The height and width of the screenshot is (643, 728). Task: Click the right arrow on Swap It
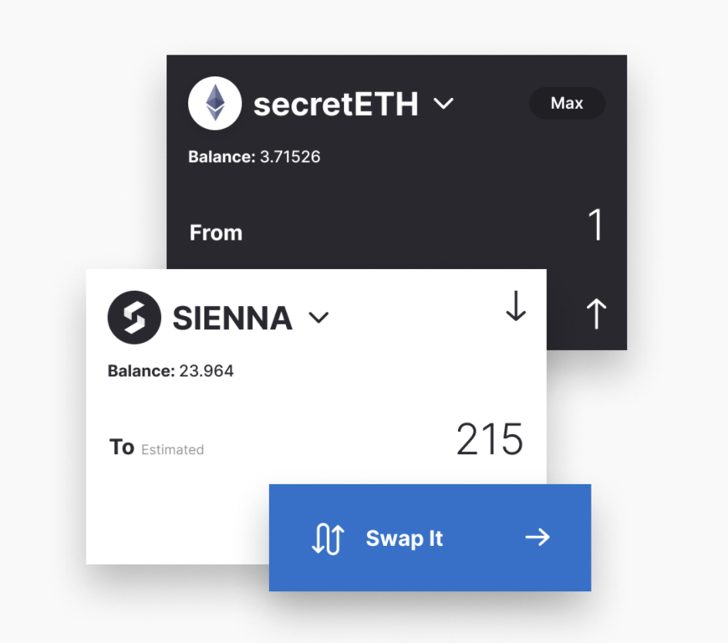pyautogui.click(x=538, y=537)
